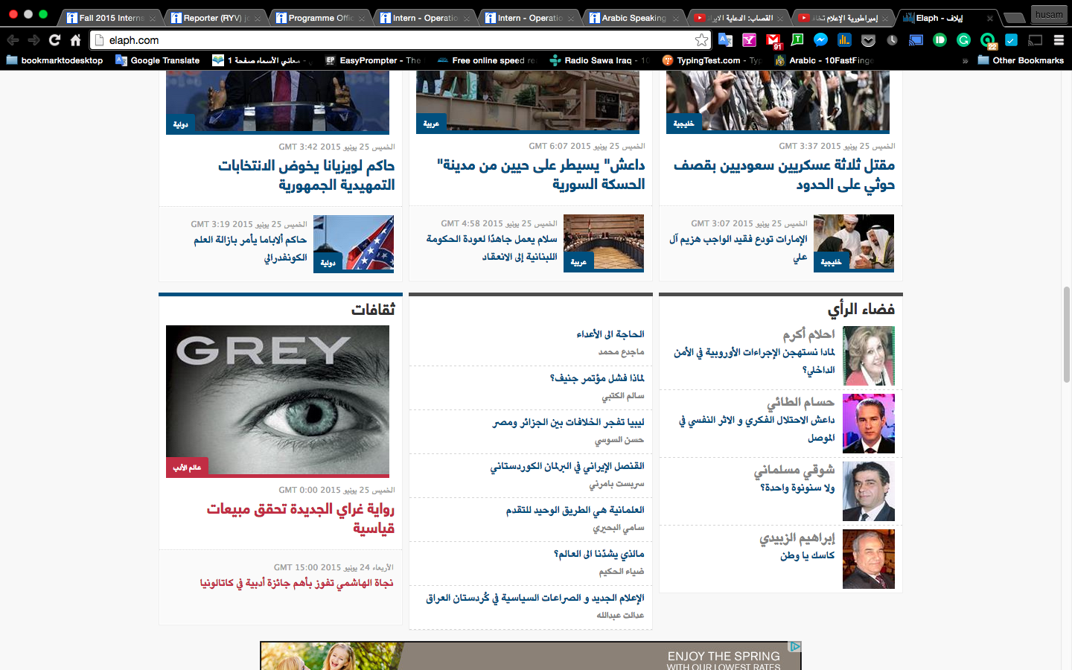Screen dimensions: 1072x670
Task: Click the portrait of شوقي مسلماني
Action: tap(869, 491)
